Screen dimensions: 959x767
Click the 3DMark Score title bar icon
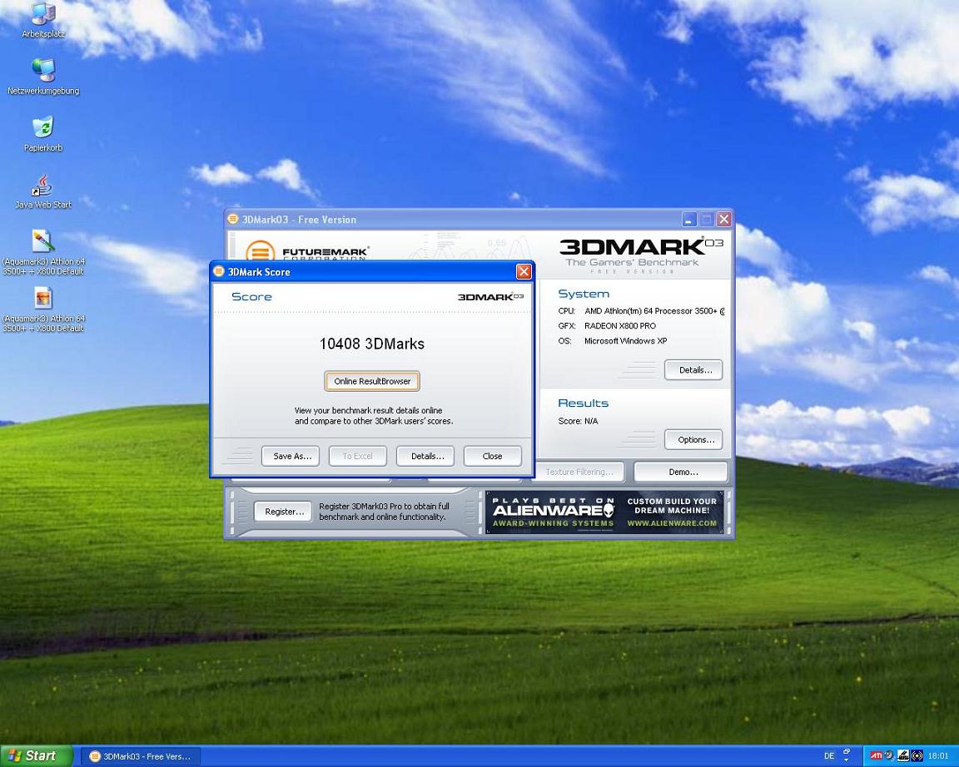[x=218, y=271]
